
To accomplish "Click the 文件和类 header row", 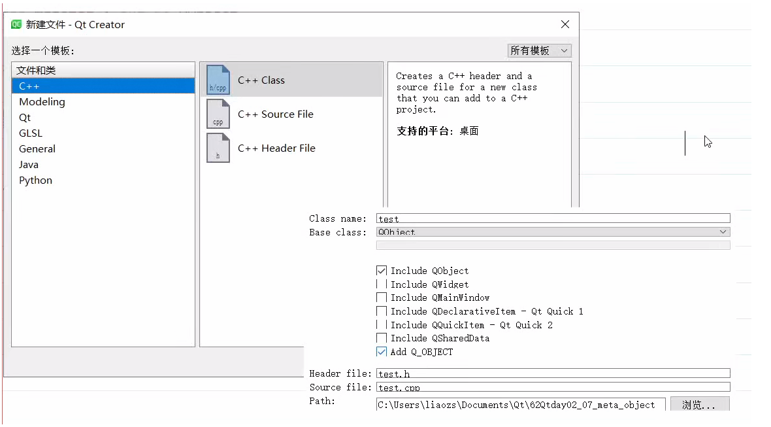I will [103, 71].
